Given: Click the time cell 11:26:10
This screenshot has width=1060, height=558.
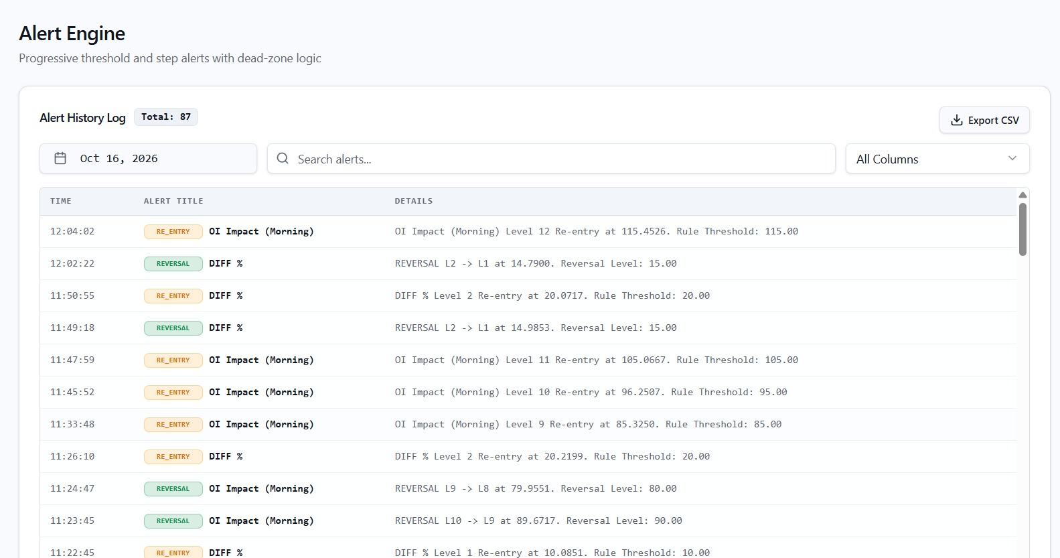Looking at the screenshot, I should [72, 457].
